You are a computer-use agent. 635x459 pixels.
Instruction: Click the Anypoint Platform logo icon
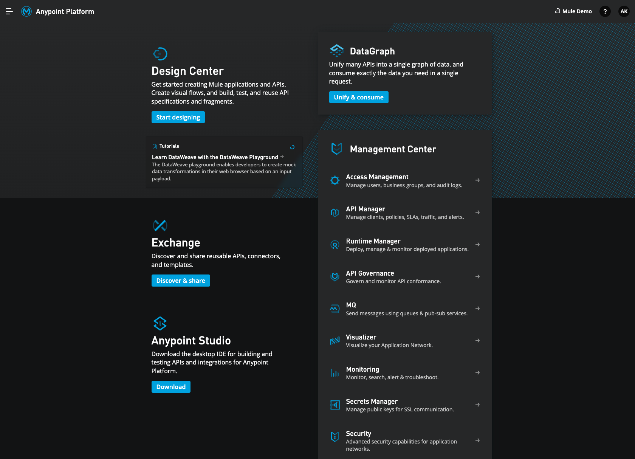point(26,11)
